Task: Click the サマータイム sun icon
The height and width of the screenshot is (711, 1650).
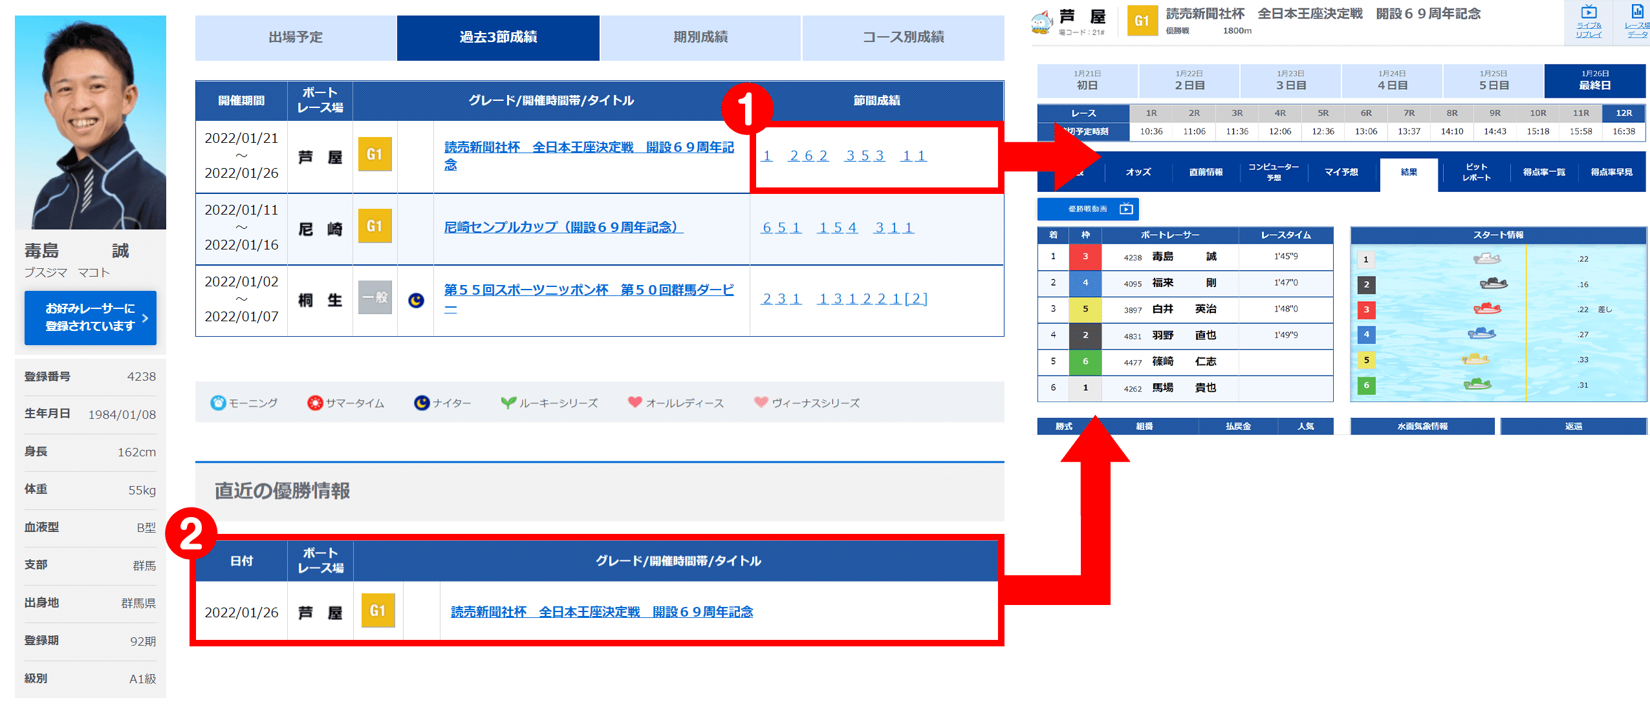Action: [315, 402]
